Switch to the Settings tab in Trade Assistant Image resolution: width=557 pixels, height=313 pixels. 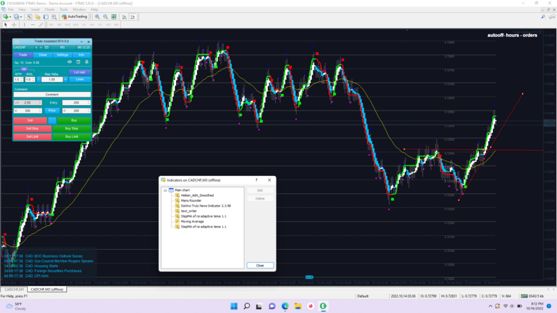point(62,54)
